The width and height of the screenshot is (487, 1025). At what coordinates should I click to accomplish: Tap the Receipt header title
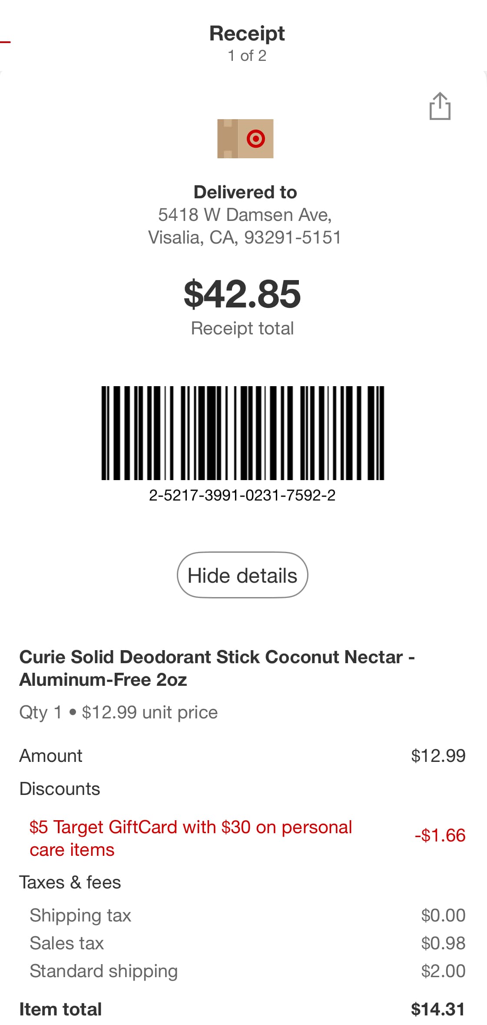click(x=247, y=33)
